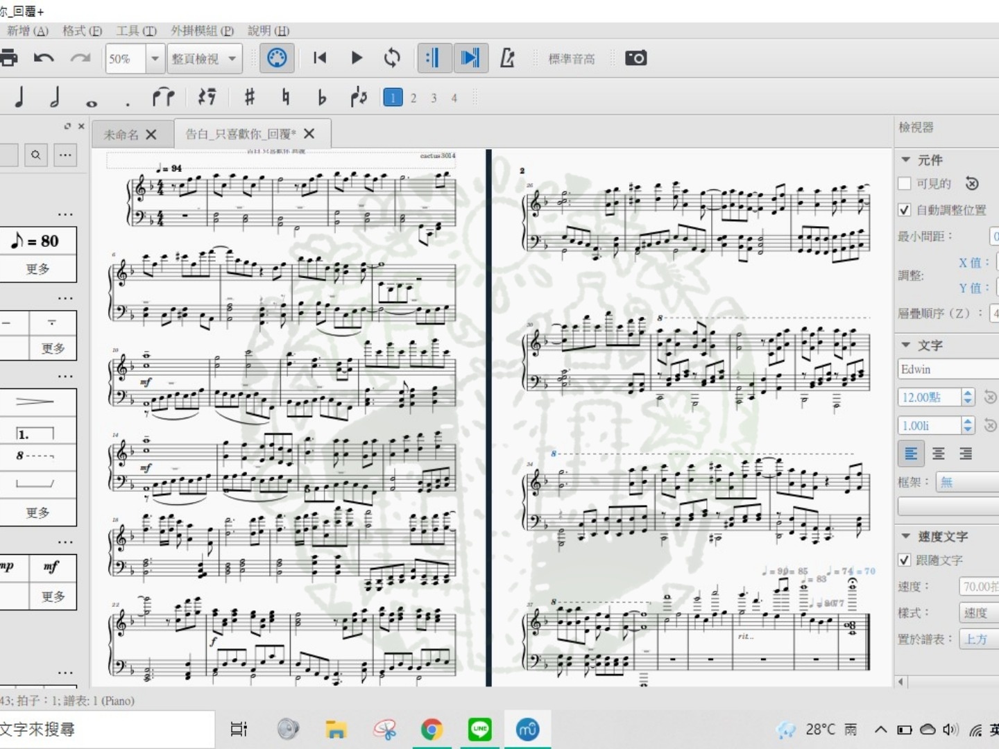The width and height of the screenshot is (999, 749).
Task: Open the zoom percentage dropdown
Action: click(155, 59)
